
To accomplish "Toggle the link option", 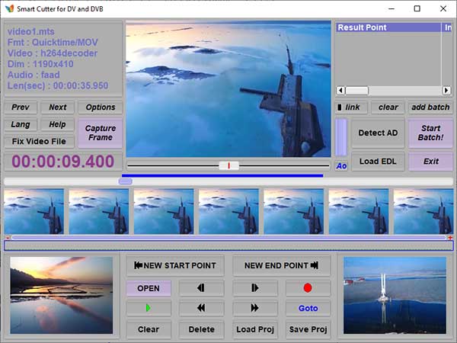I will click(x=349, y=107).
